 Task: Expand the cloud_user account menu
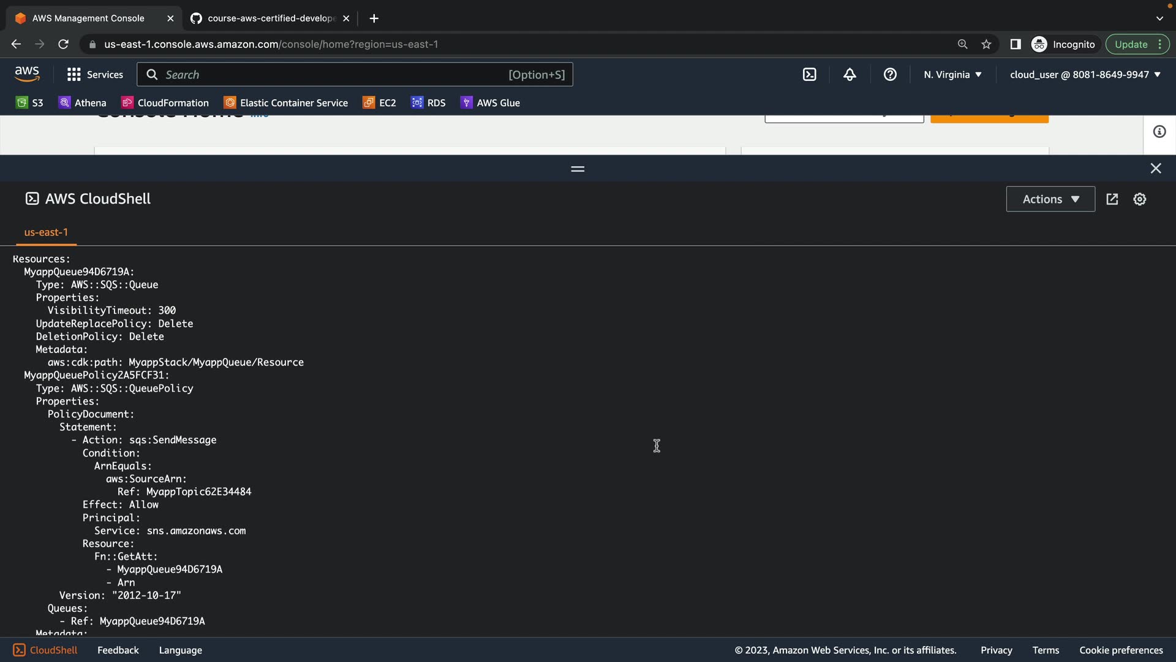(x=1085, y=75)
